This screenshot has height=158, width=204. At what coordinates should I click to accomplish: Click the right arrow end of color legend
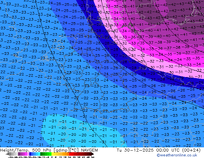(x=93, y=154)
